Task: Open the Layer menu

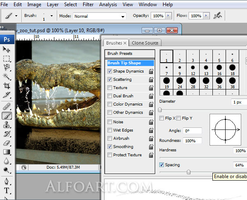Action: coord(53,5)
